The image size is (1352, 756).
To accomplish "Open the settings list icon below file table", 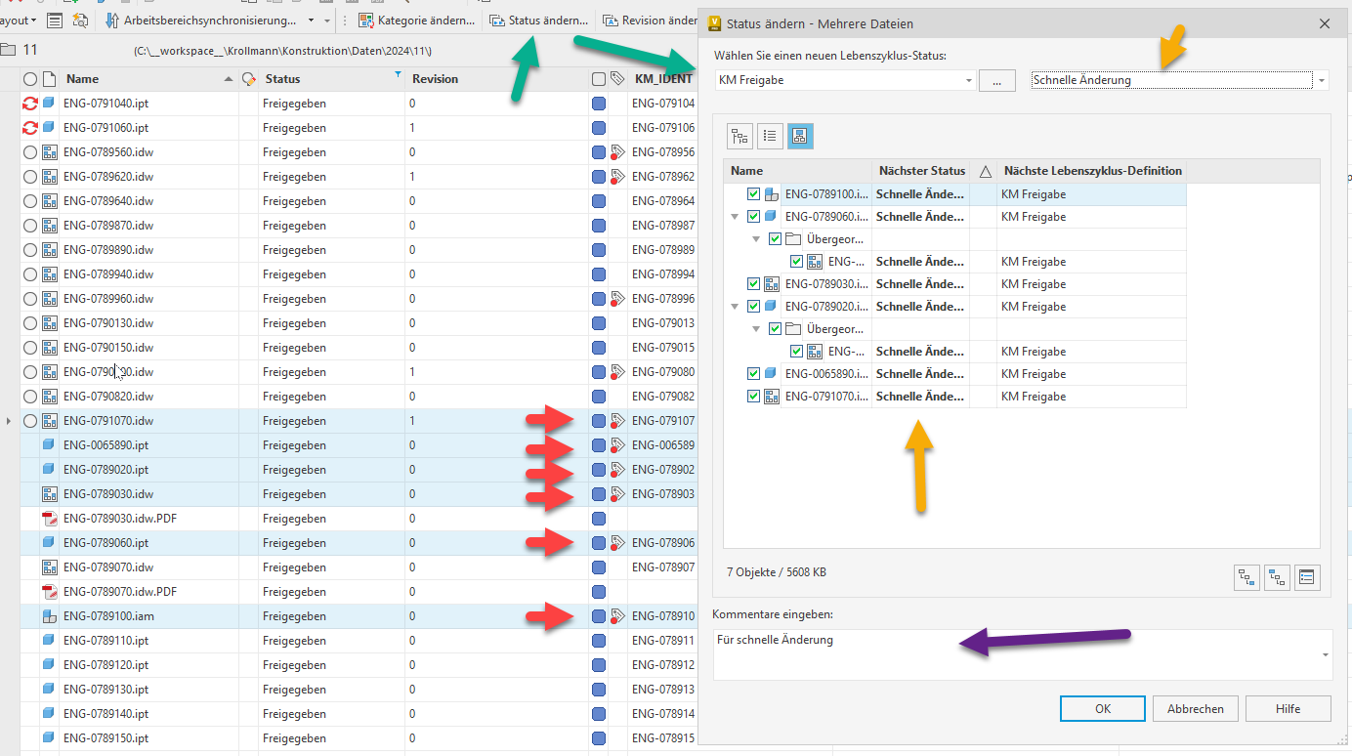I will coord(1307,577).
